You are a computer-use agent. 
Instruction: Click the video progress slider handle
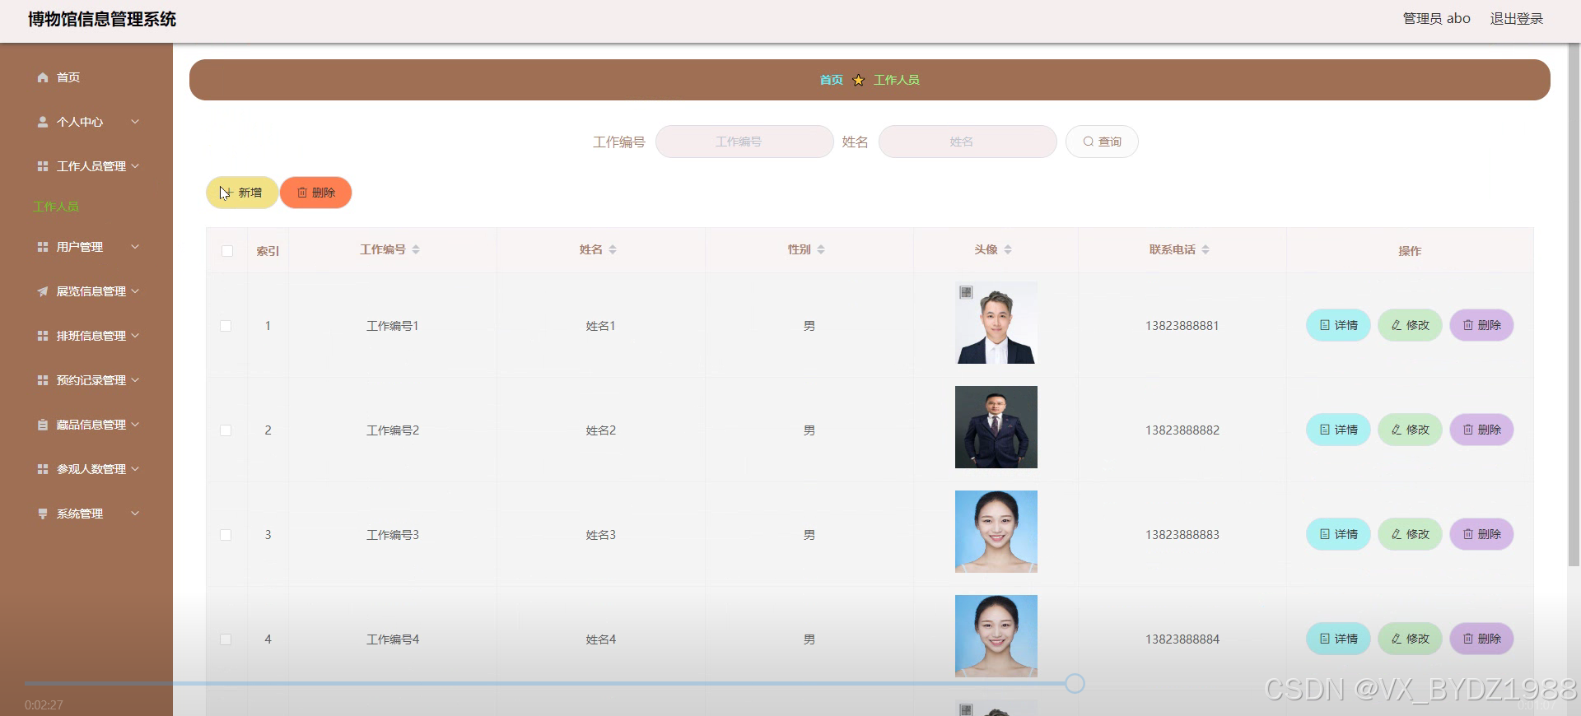coord(1075,683)
